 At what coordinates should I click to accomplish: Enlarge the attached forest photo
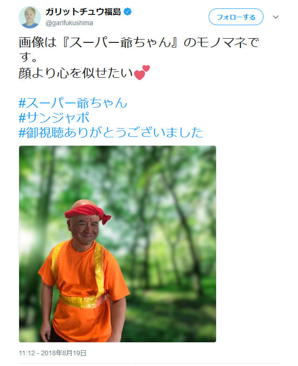117,244
